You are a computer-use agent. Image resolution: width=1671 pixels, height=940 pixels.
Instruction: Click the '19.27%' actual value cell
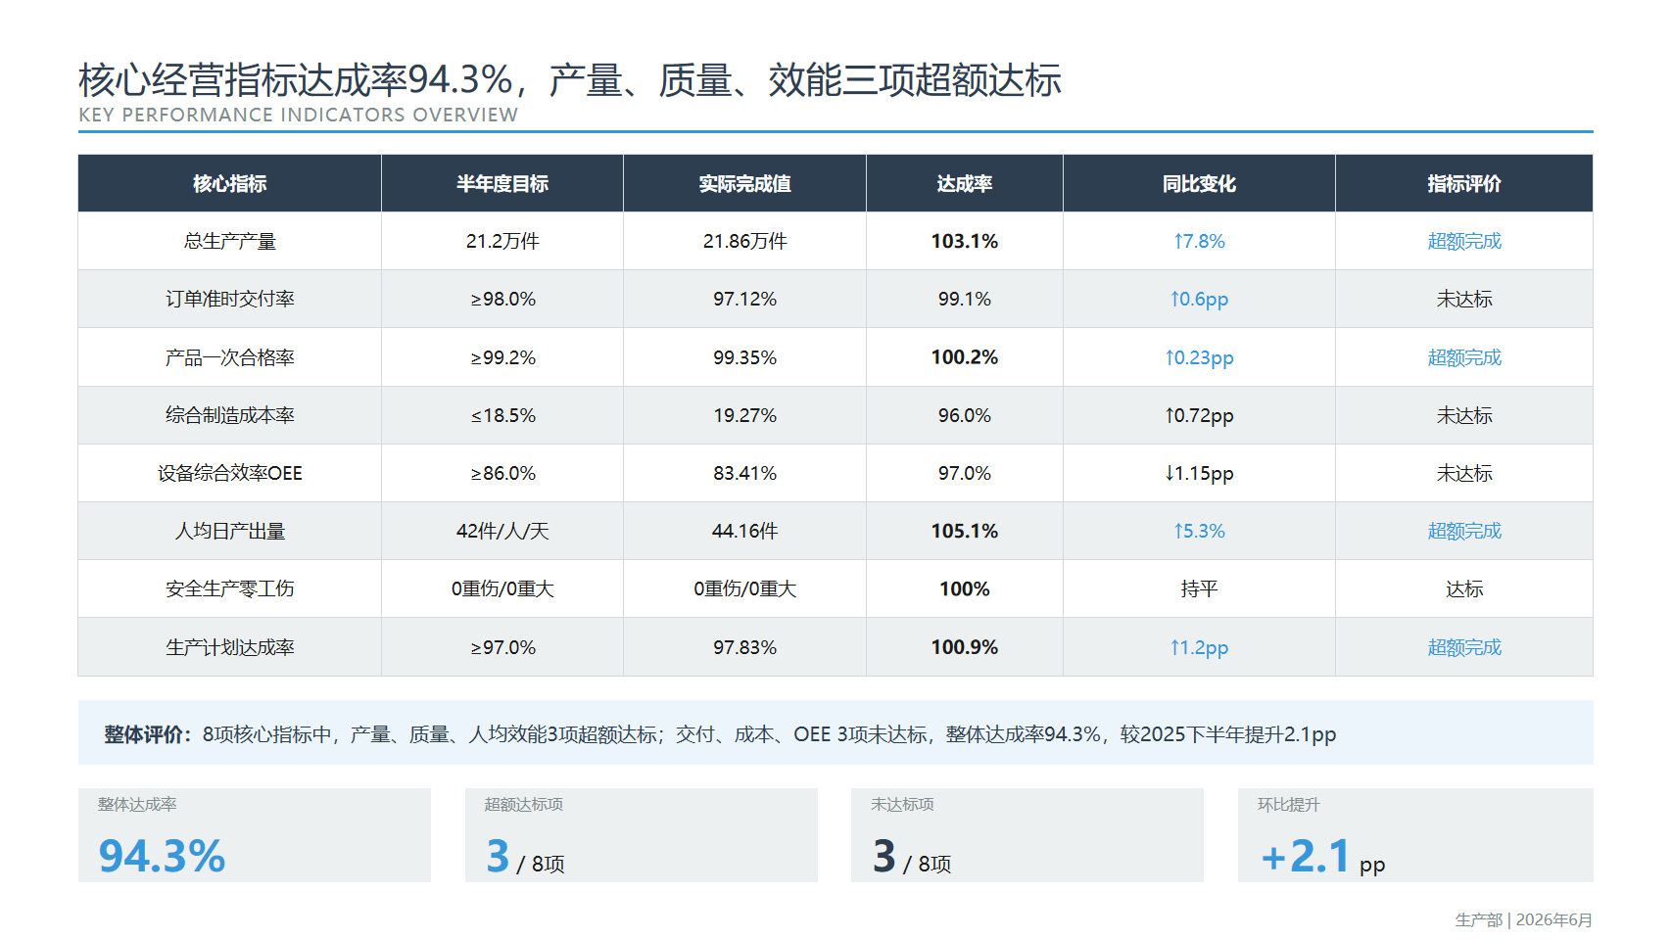point(744,415)
